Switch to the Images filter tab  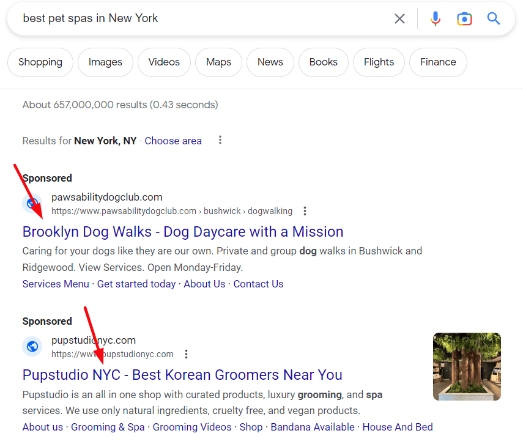(x=105, y=62)
